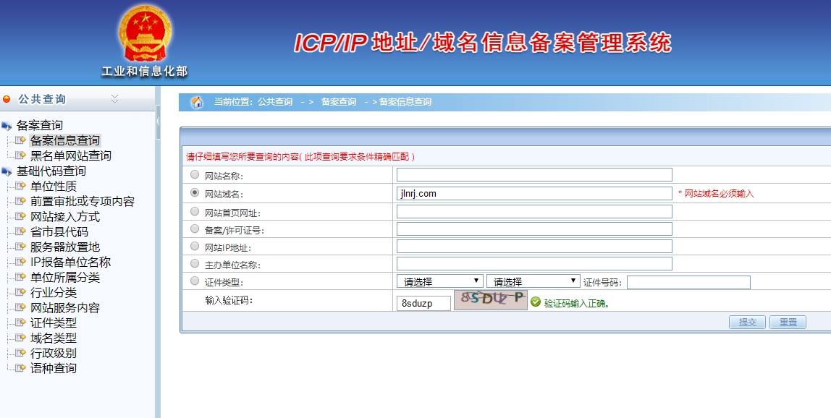This screenshot has width=831, height=418.
Task: Click the 网站域名 input field
Action: 534,193
